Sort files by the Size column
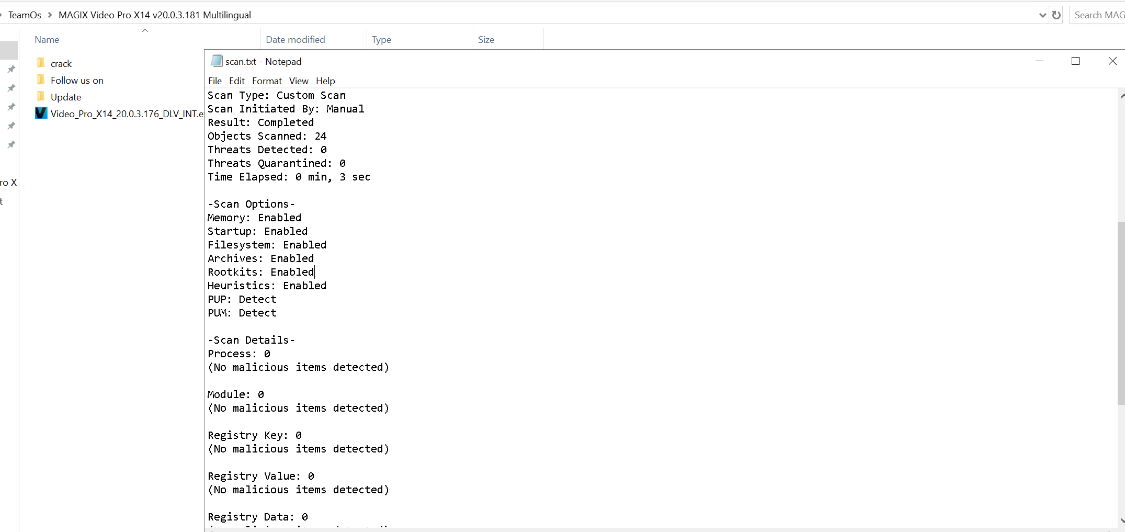The image size is (1125, 532). 486,39
